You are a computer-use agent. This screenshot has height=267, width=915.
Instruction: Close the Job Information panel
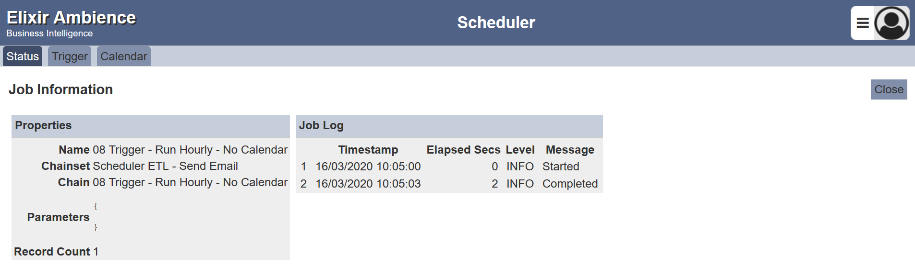point(889,89)
